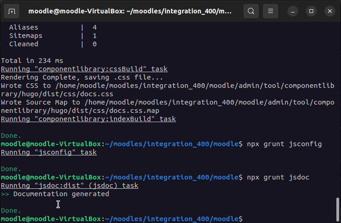Click 'Rendering Complete, saving .css file...' line
This screenshot has height=223, width=341.
coord(82,77)
